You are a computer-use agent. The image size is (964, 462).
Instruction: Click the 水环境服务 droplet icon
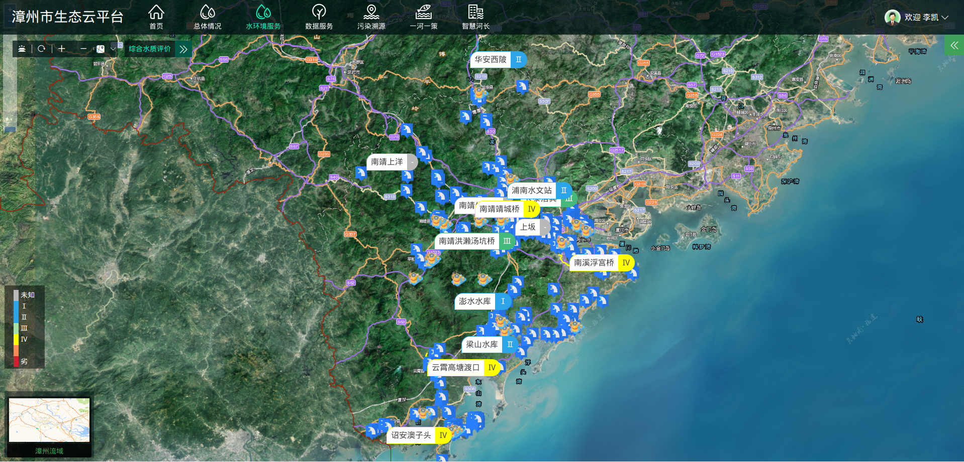263,12
